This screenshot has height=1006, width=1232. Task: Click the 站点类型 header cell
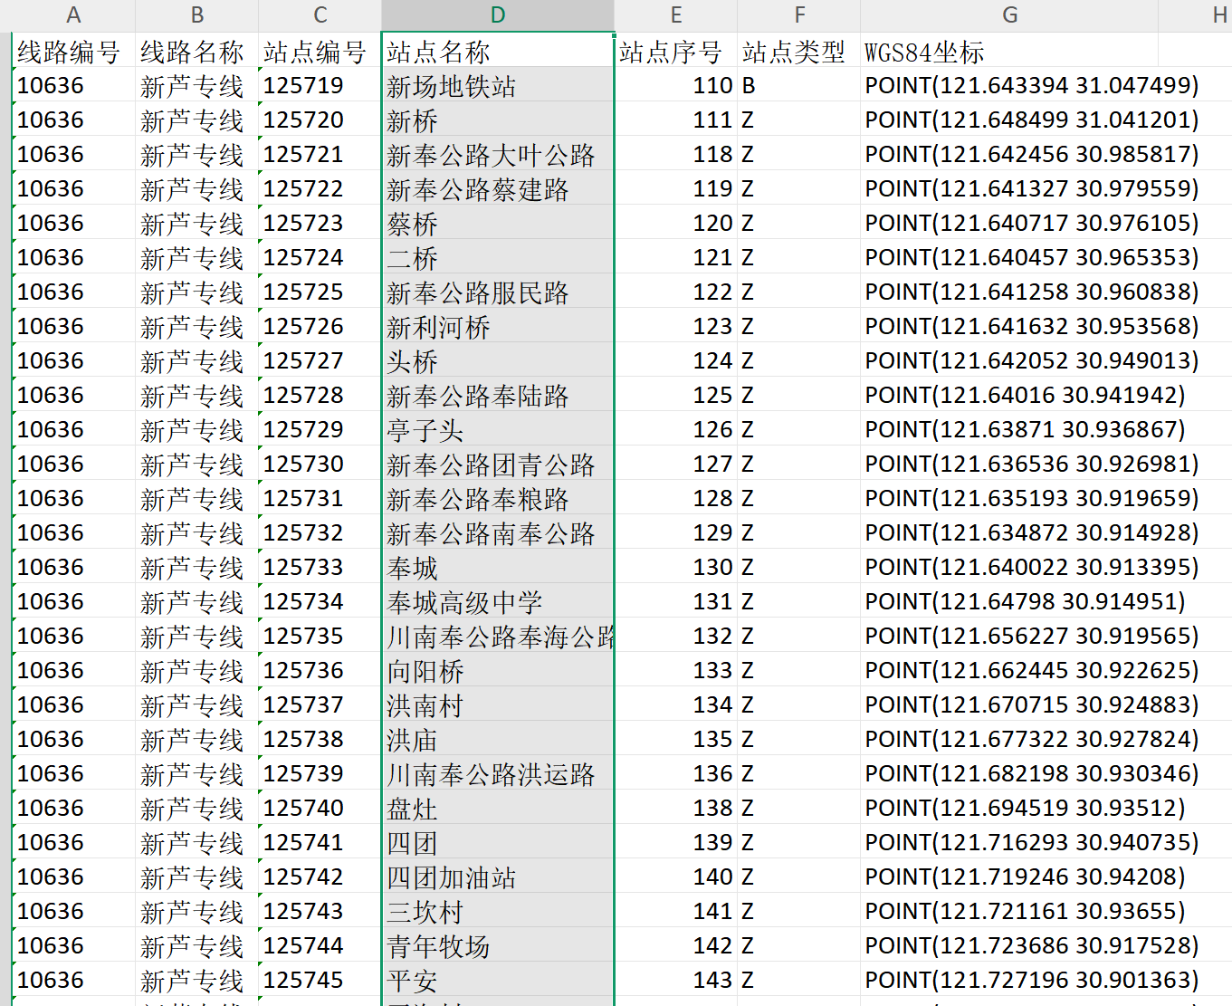pos(799,51)
